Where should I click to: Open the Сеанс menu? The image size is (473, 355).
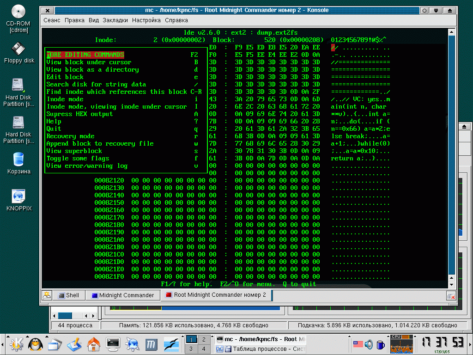pos(52,20)
